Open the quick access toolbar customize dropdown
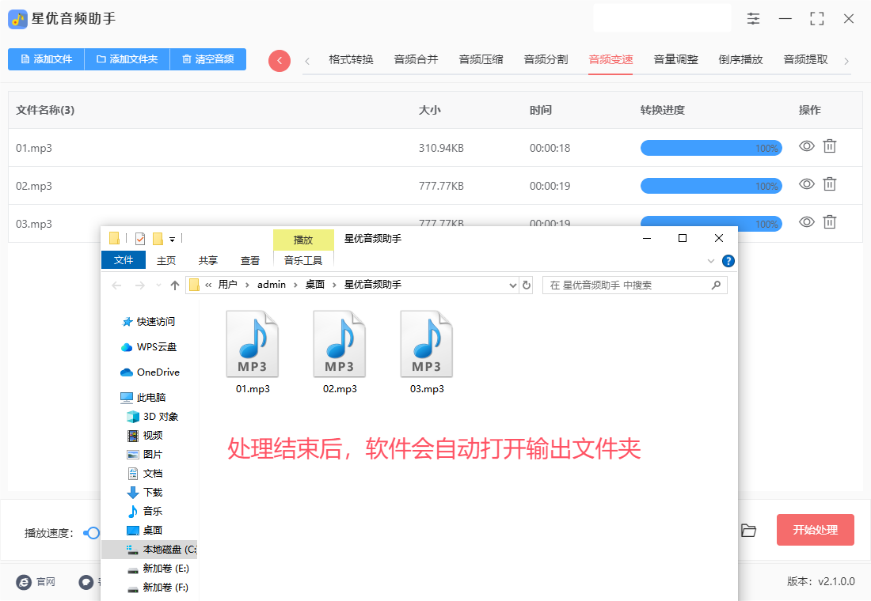Viewport: 871px width, 601px height. coord(172,239)
